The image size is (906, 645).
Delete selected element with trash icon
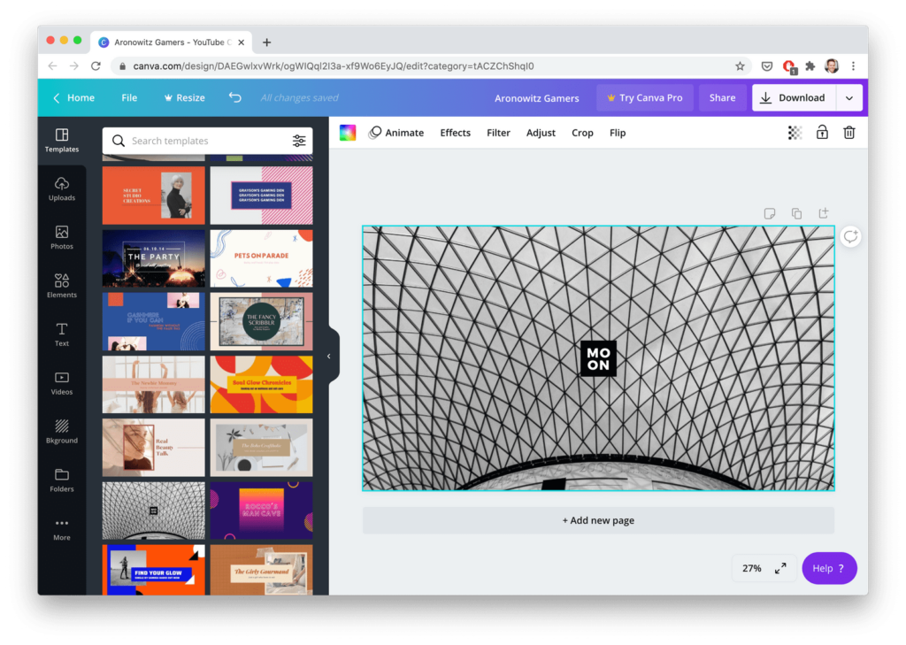tap(848, 133)
